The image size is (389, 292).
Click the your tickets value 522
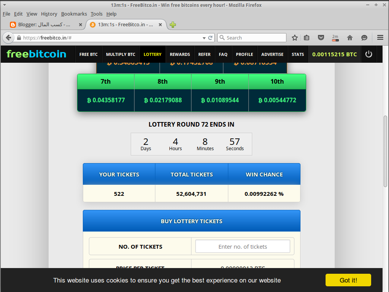click(119, 194)
